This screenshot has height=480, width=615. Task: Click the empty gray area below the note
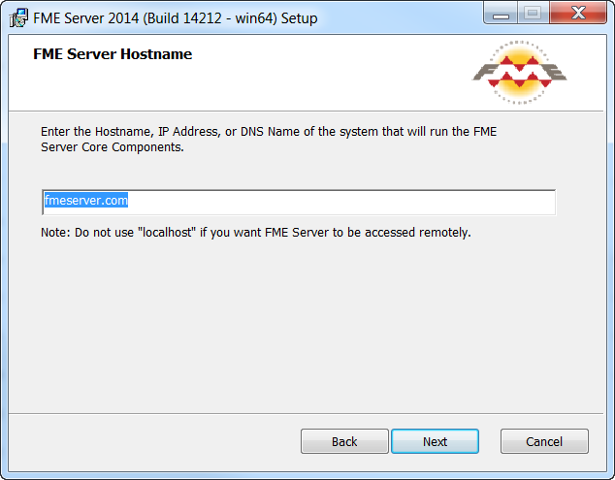coord(306,326)
